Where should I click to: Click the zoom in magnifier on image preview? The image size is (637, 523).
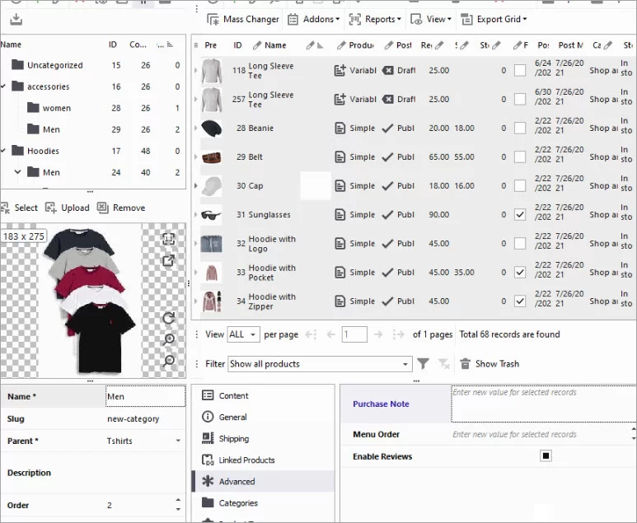pos(169,339)
